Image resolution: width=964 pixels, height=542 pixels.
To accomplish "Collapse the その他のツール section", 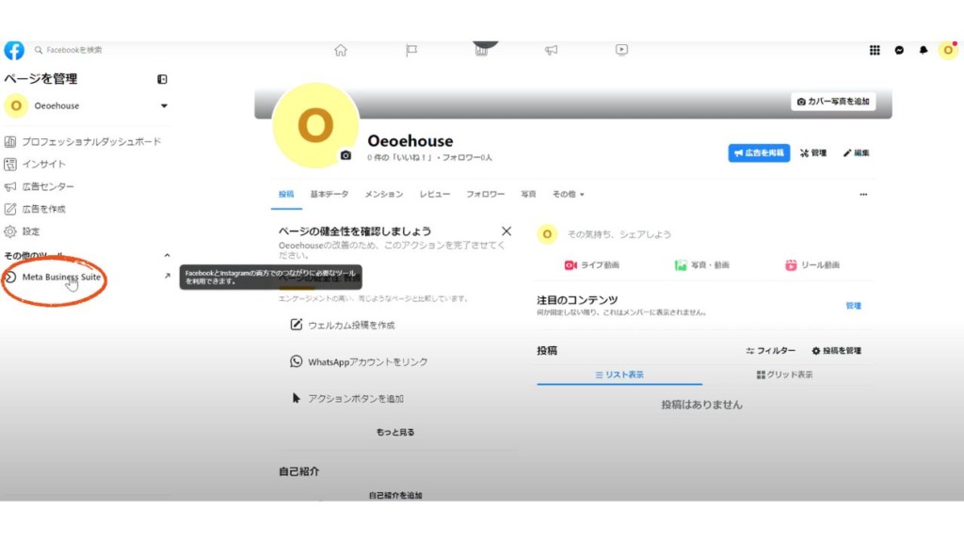I will [x=168, y=255].
